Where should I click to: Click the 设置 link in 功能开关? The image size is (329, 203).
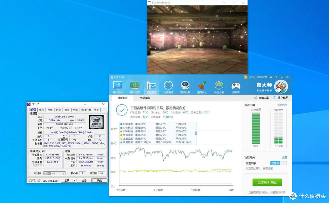284,157
